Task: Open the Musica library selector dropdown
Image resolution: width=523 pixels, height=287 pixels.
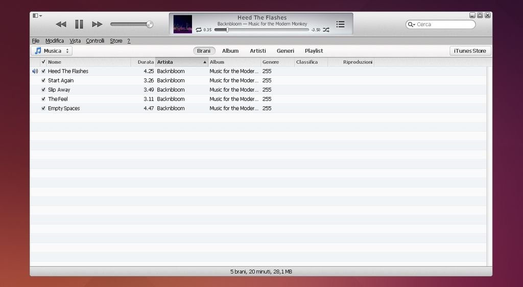Action: point(52,51)
